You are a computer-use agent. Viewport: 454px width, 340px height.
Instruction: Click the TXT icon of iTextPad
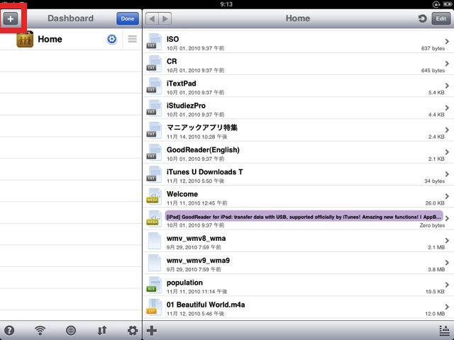[154, 86]
